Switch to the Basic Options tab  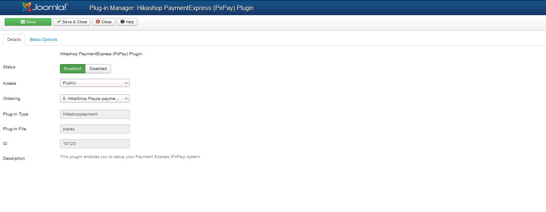click(43, 40)
